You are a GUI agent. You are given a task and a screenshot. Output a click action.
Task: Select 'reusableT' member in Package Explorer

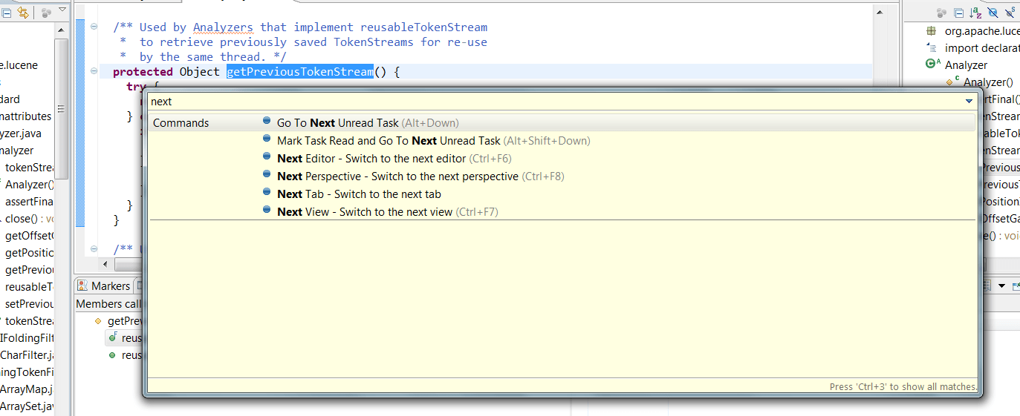click(29, 287)
